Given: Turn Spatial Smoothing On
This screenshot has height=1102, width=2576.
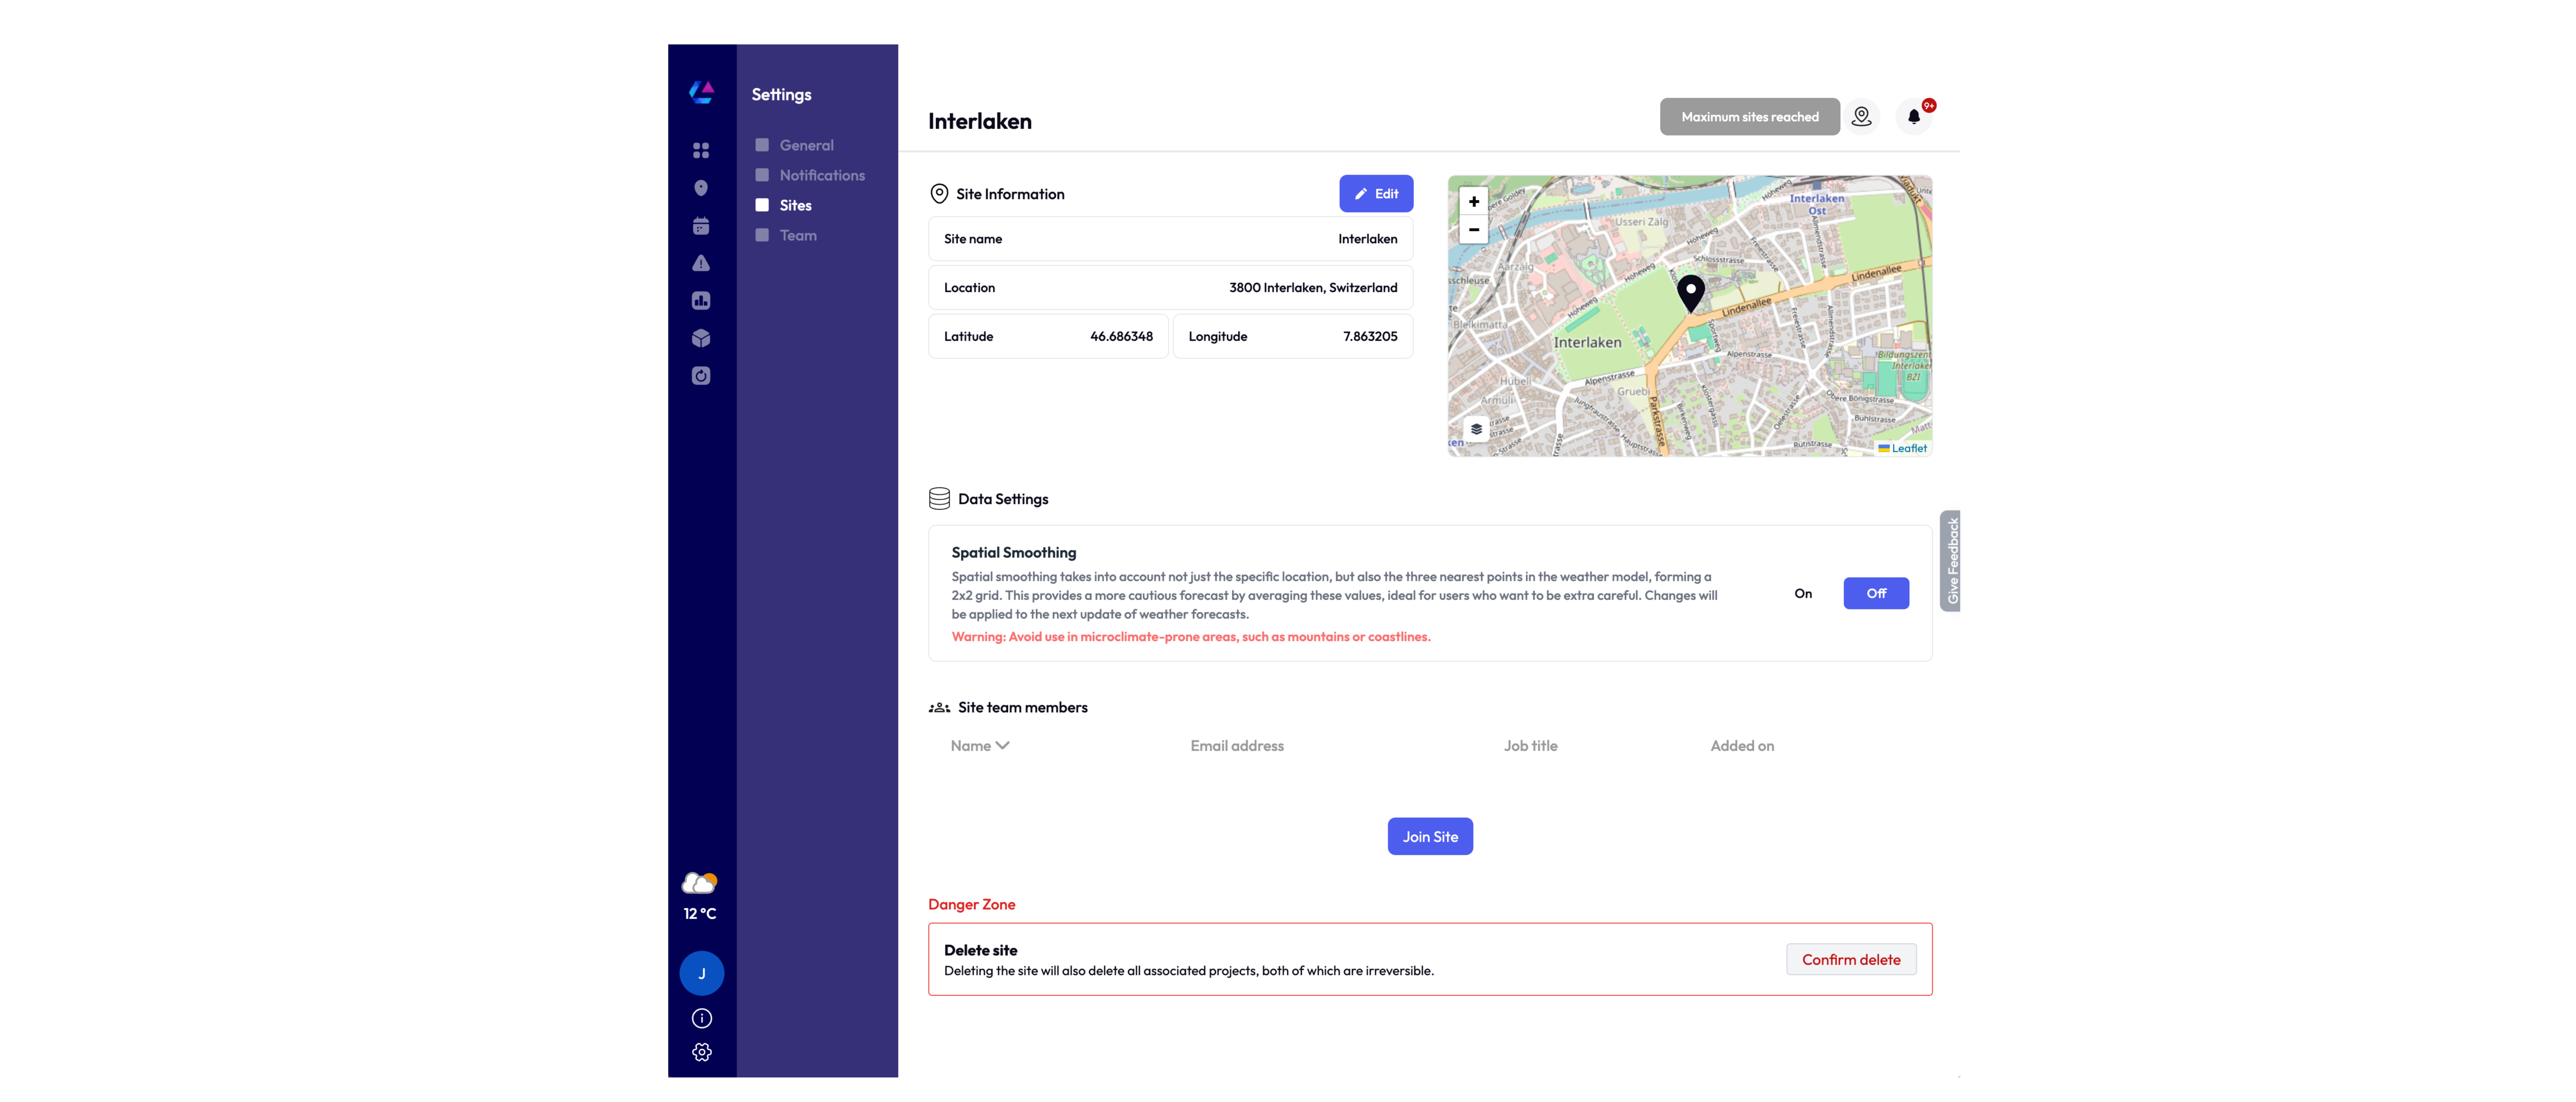Looking at the screenshot, I should (x=1804, y=593).
